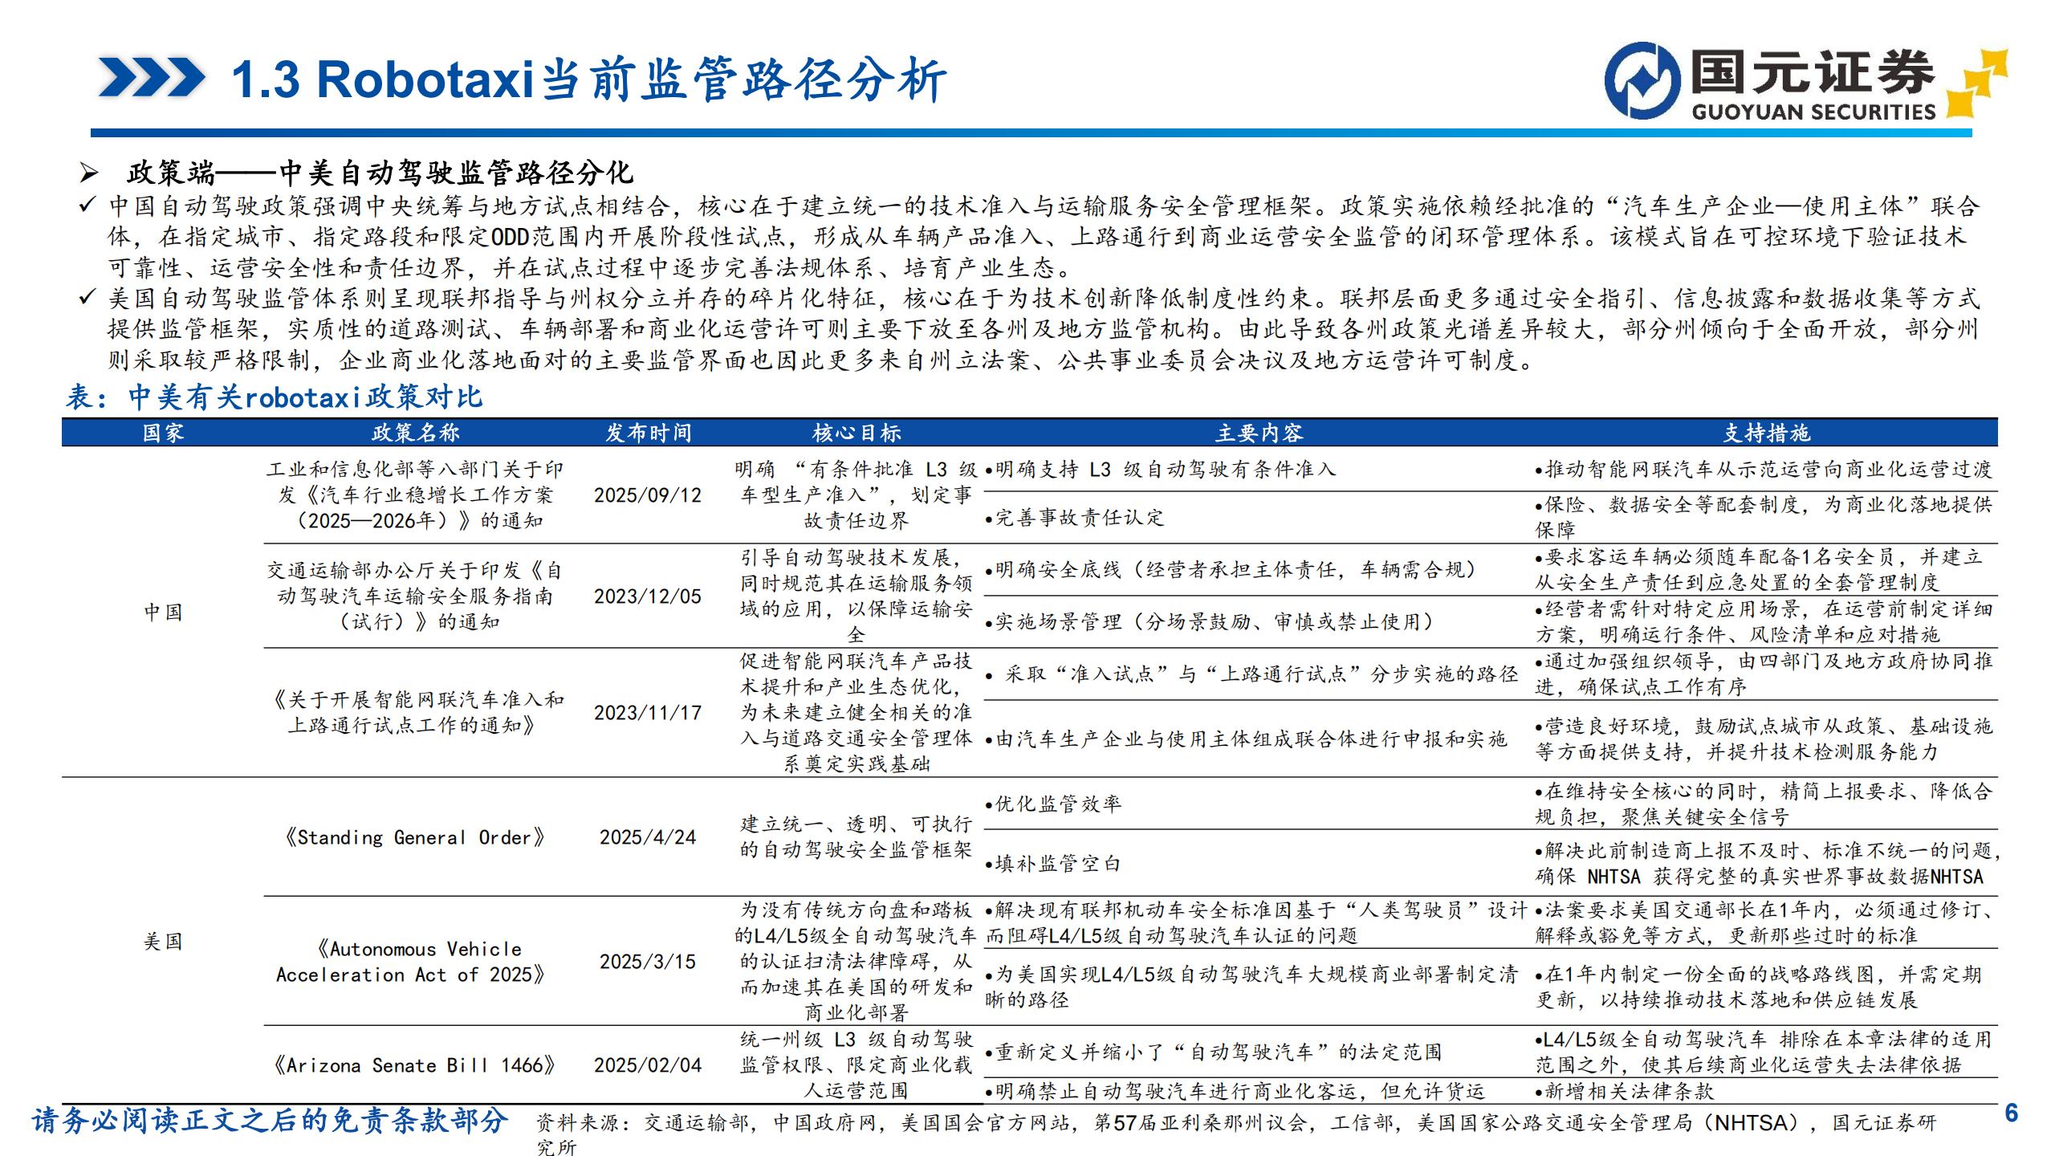Click the yellow star decoration beside Guoyuan logo
The height and width of the screenshot is (1156, 2055).
click(1977, 83)
